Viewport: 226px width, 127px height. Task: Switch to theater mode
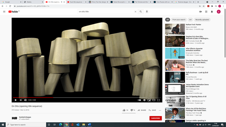click(x=154, y=100)
